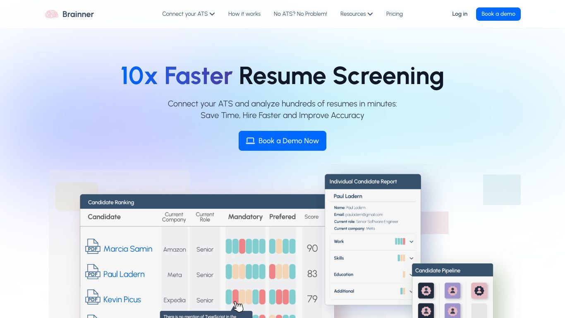Click the laptop icon in Book a Demo Now

[x=250, y=141]
